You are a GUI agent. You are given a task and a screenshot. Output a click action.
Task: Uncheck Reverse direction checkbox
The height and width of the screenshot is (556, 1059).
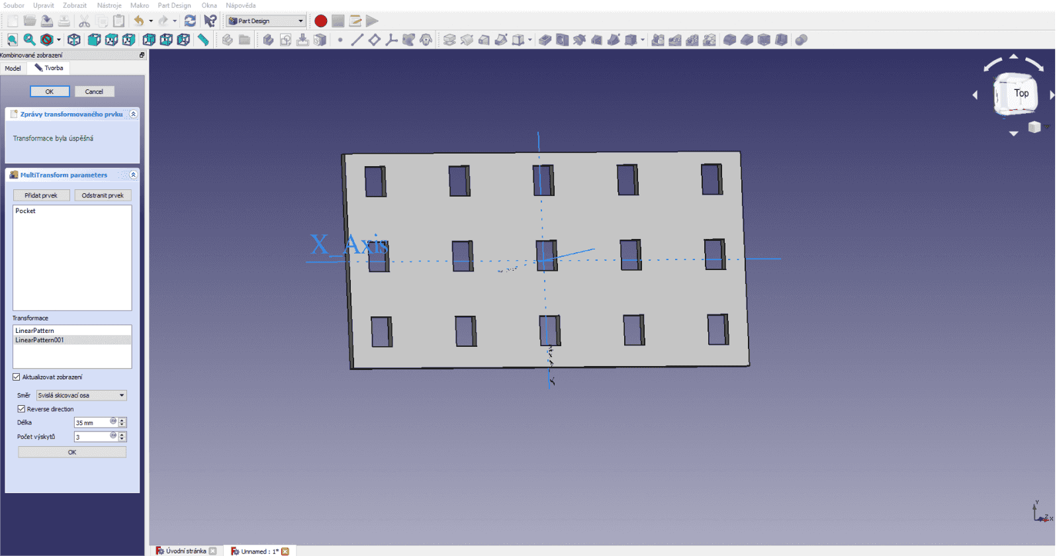coord(21,409)
